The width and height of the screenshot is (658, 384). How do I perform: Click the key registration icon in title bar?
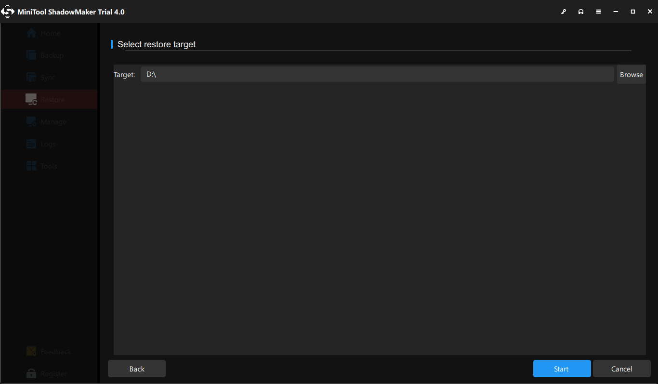coord(564,12)
